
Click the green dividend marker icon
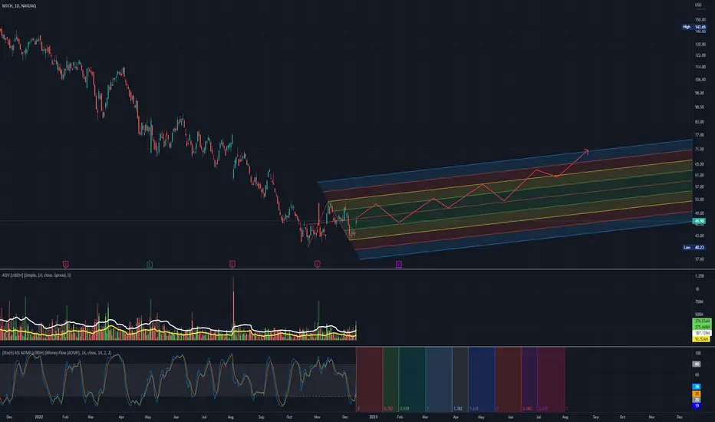click(x=150, y=264)
